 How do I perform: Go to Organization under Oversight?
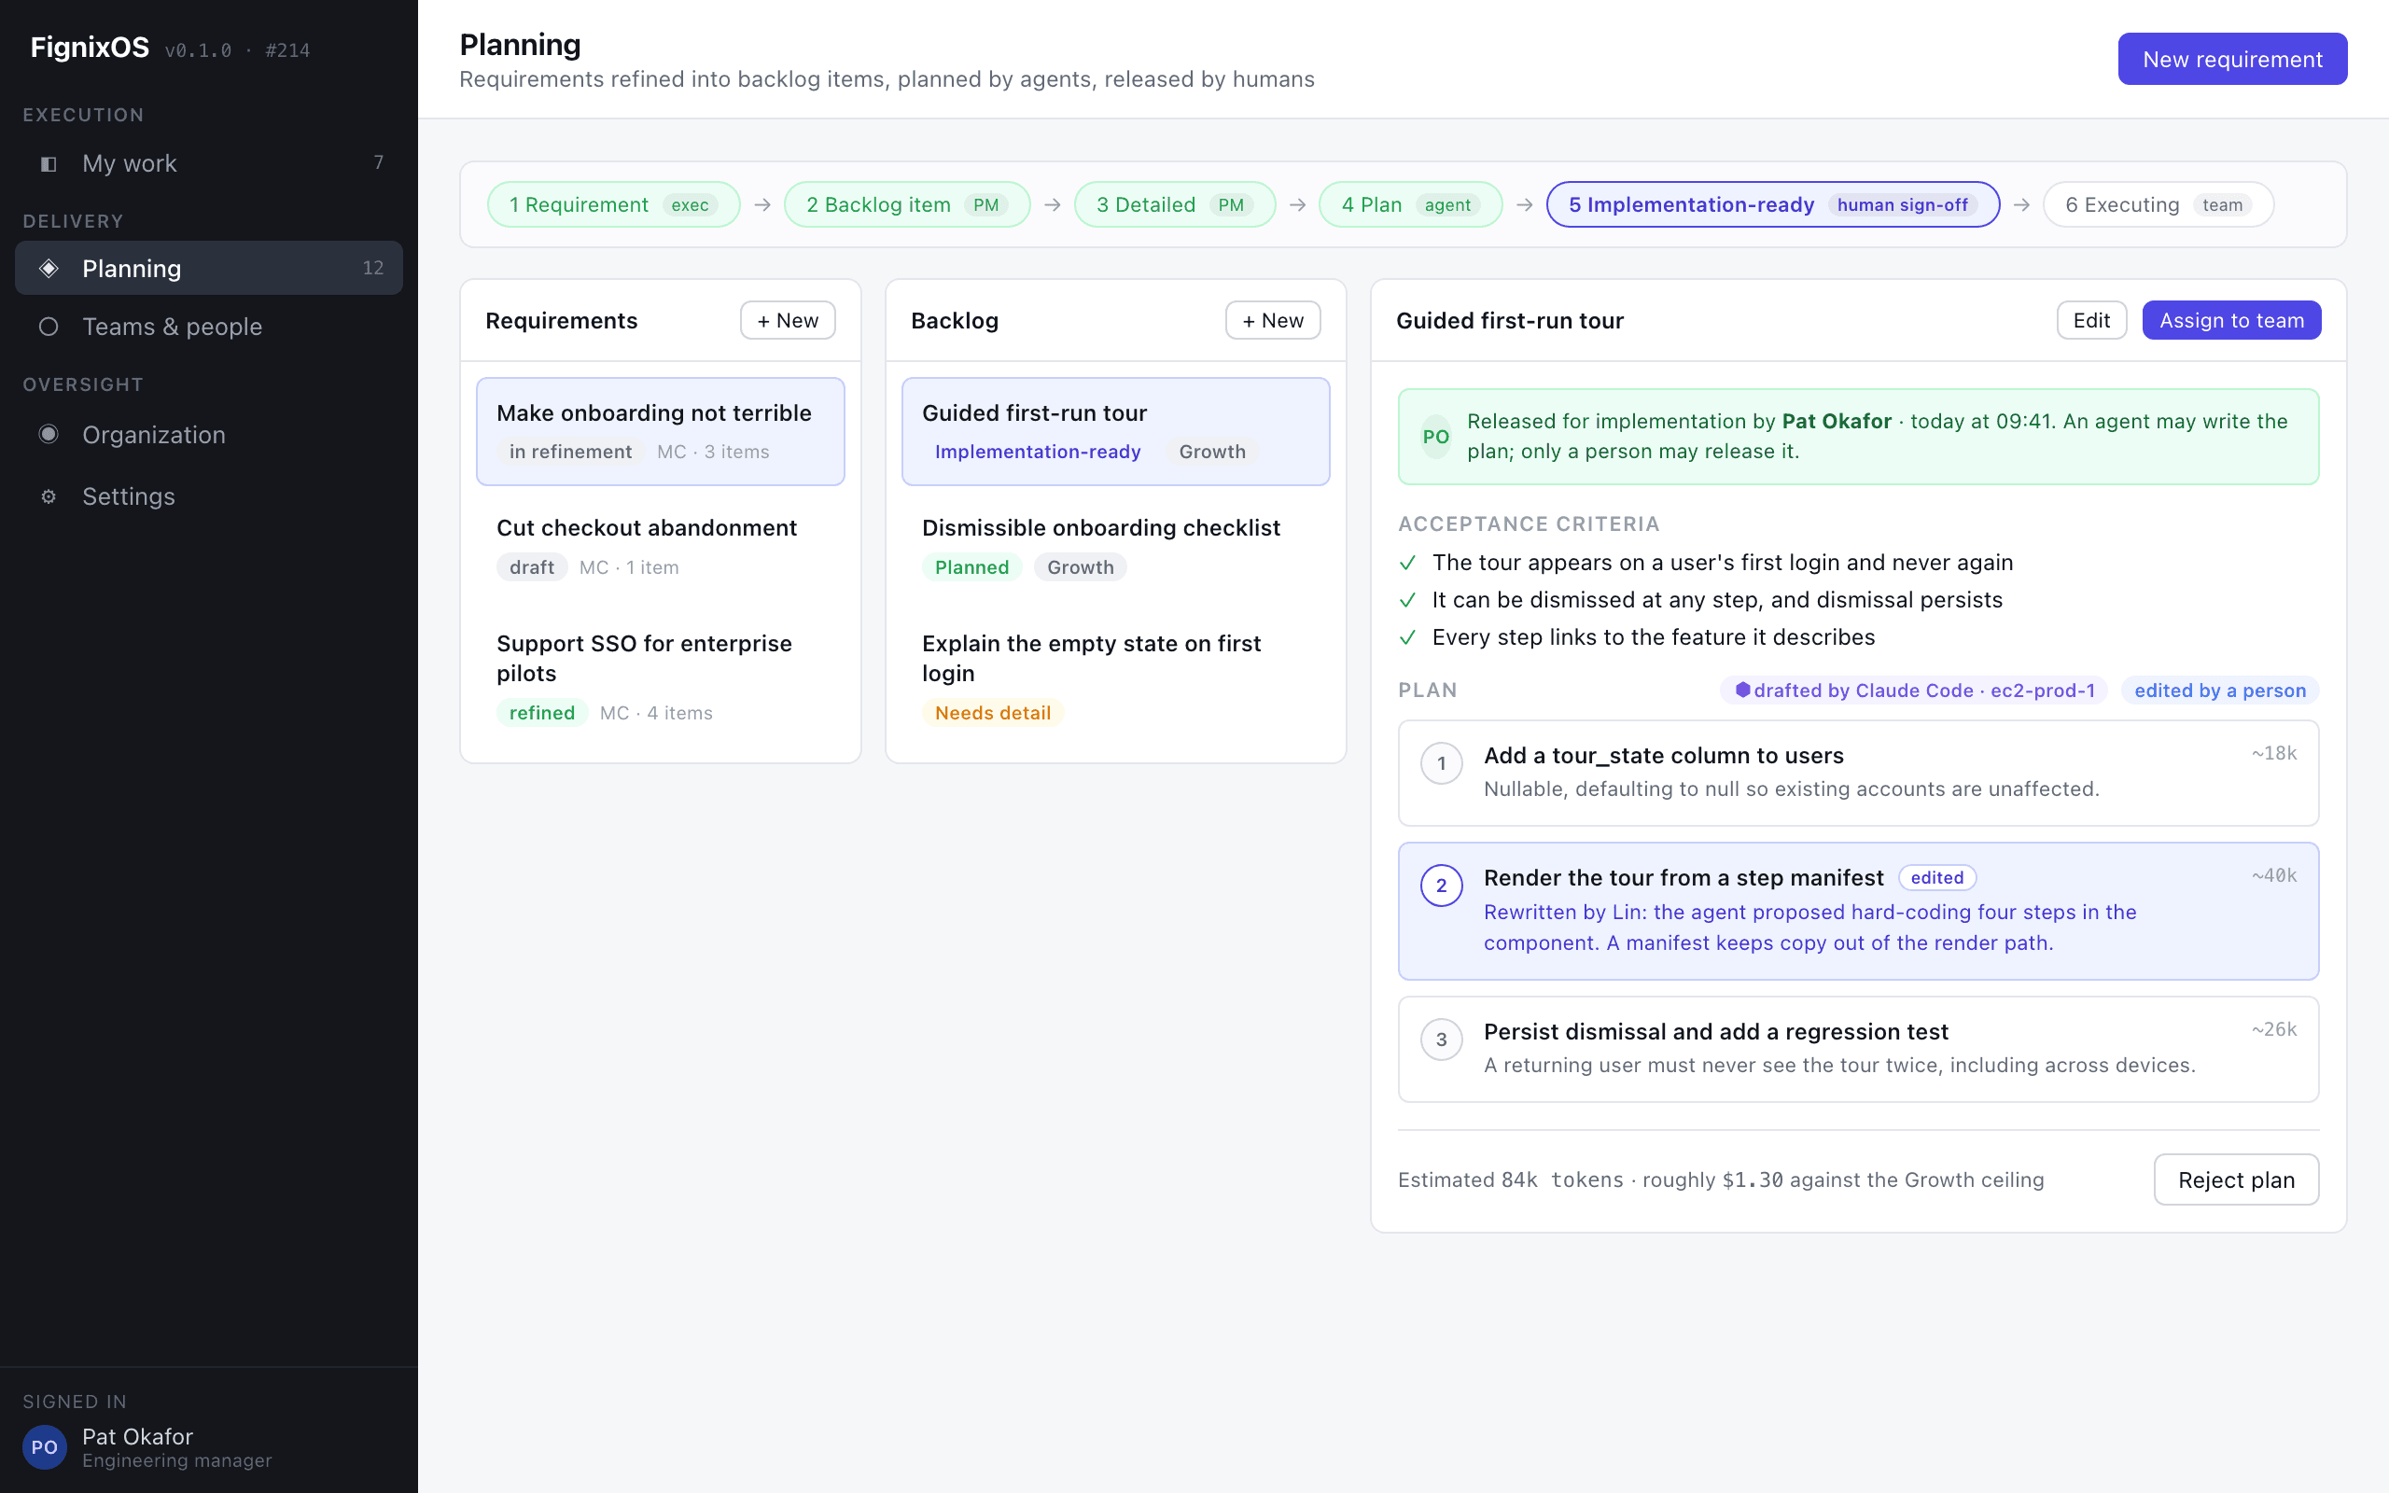208,435
